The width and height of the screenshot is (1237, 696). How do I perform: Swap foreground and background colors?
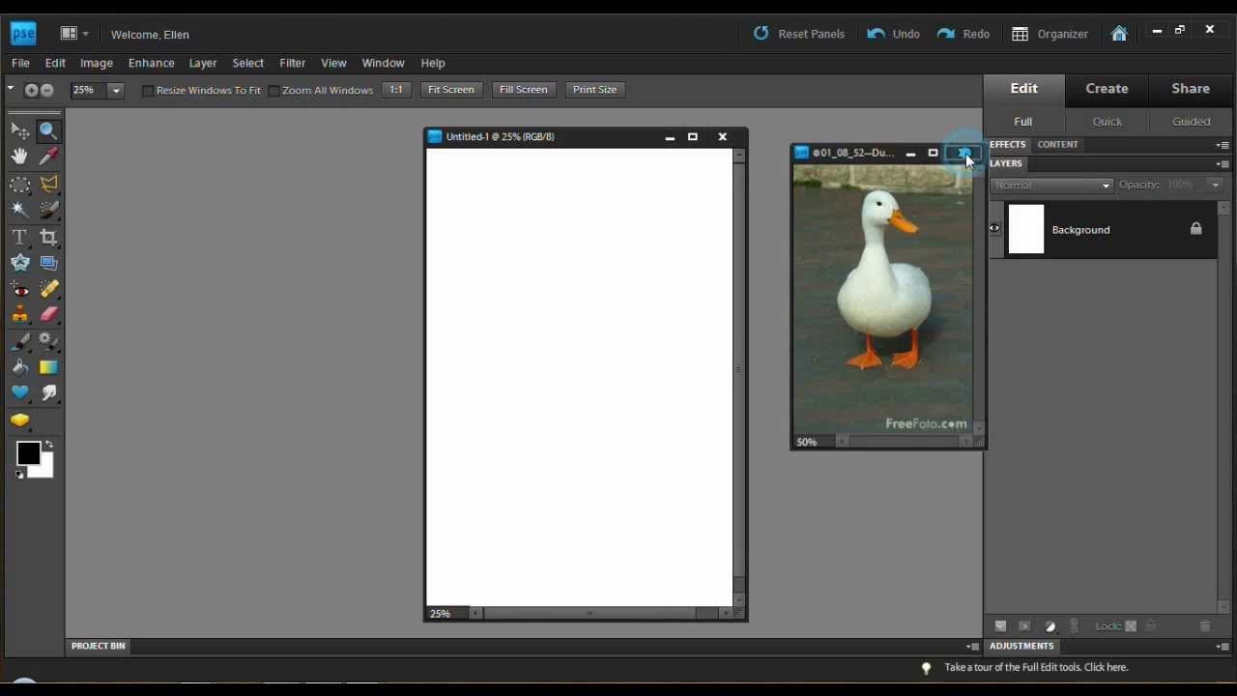coord(49,445)
